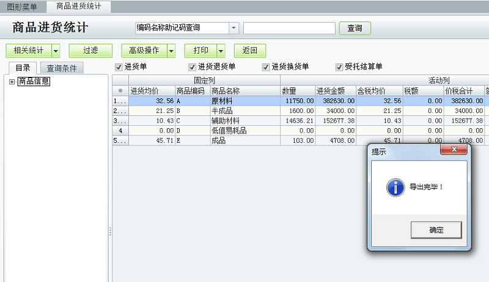Screen dimensions: 489x282
Task: Click the 过滤 filter button
Action: (x=90, y=51)
